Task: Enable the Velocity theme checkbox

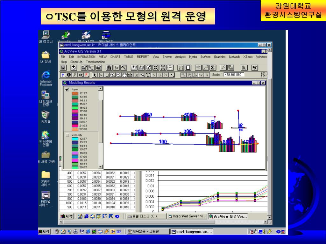Action: [x=67, y=135]
